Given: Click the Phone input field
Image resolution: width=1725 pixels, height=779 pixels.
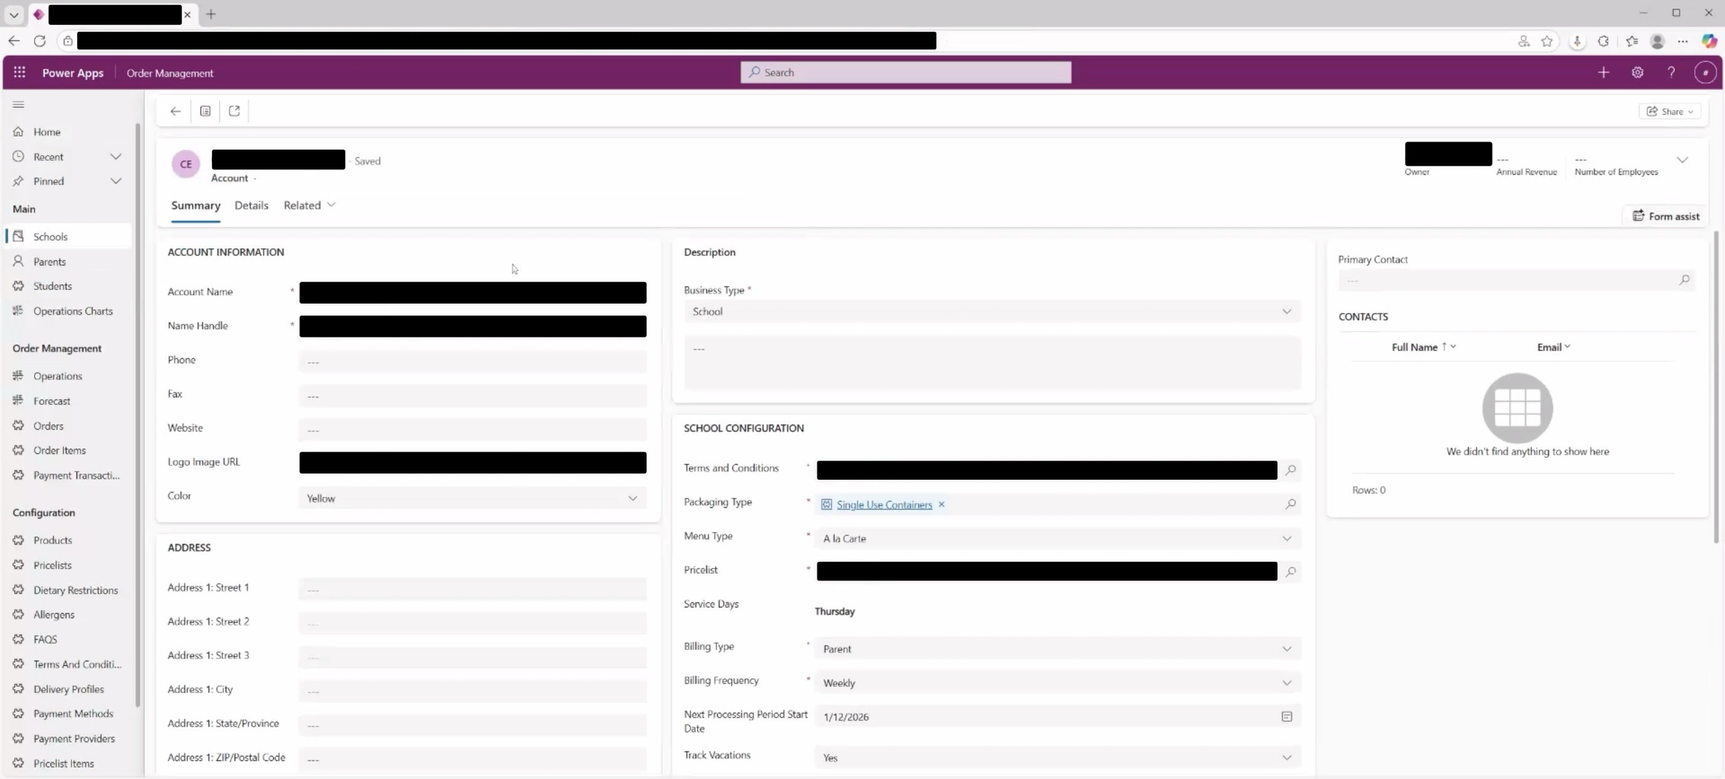Looking at the screenshot, I should (472, 362).
